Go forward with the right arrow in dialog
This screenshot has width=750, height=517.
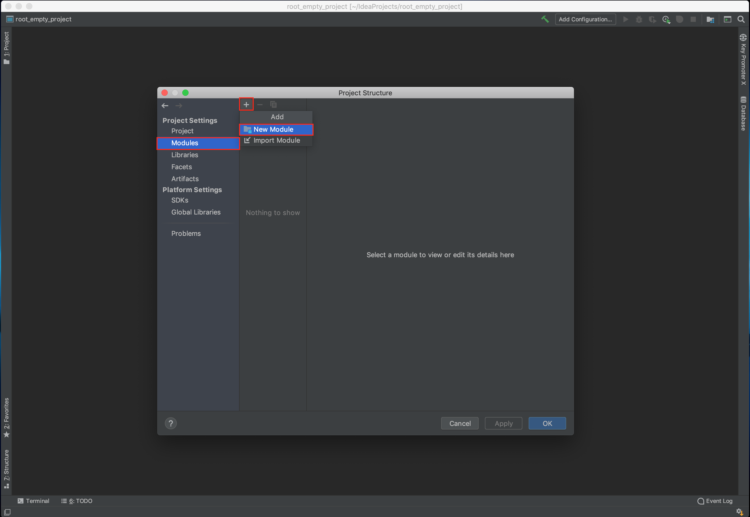[178, 106]
